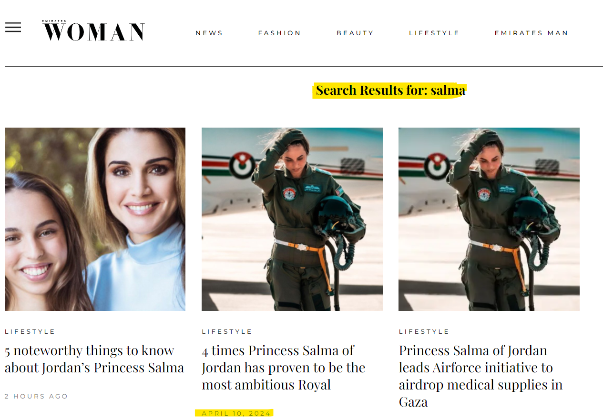Open the hamburger menu icon

pyautogui.click(x=13, y=28)
